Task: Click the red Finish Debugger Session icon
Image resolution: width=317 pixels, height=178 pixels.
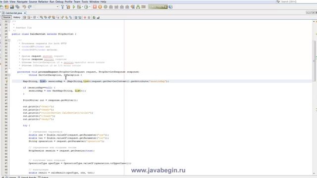Action: pyautogui.click(x=95, y=6)
